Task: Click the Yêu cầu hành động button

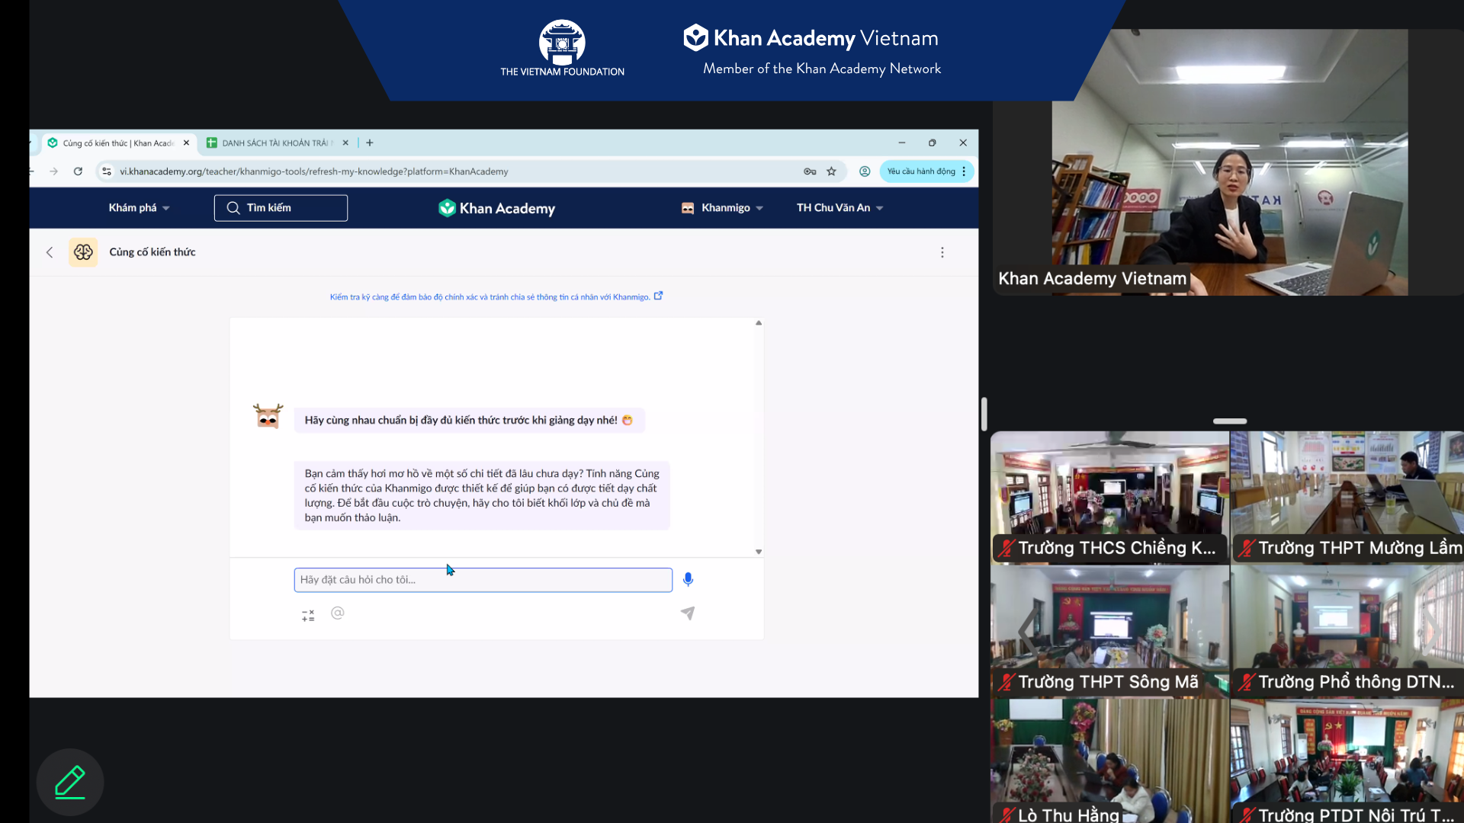Action: point(921,171)
